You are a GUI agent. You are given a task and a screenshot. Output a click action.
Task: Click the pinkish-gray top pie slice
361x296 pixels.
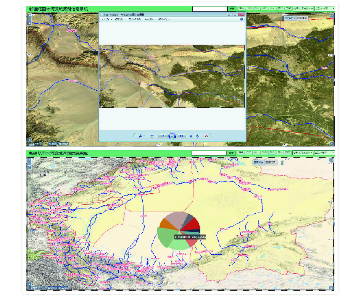(176, 219)
